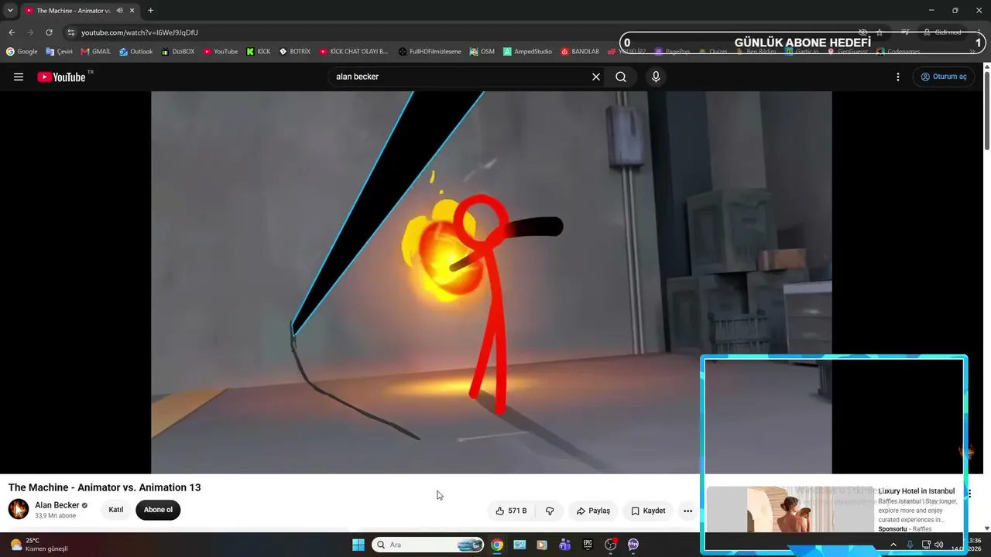This screenshot has height=557, width=991.
Task: Open the YouTube bookmark
Action: click(221, 52)
